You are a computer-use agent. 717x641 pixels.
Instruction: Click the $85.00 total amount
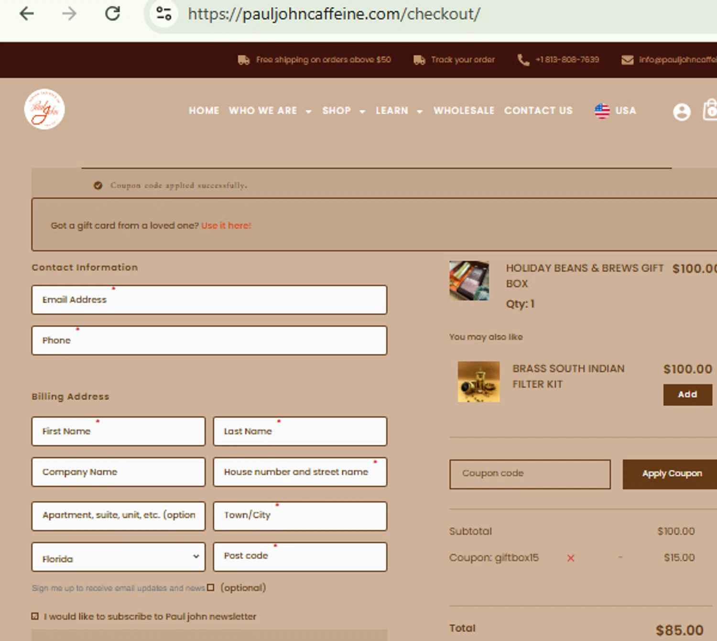click(679, 630)
